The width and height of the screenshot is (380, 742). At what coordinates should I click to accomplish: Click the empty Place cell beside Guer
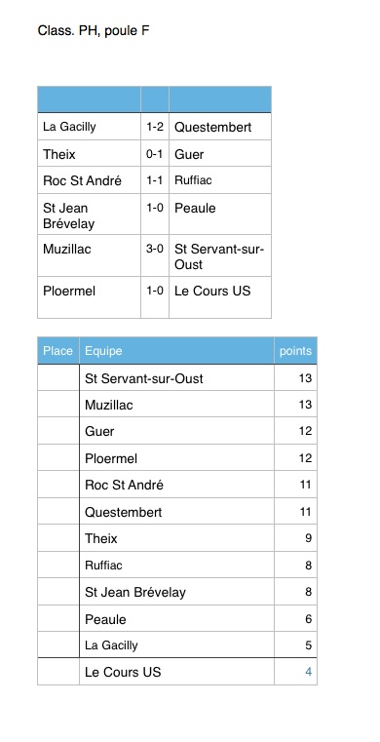58,431
